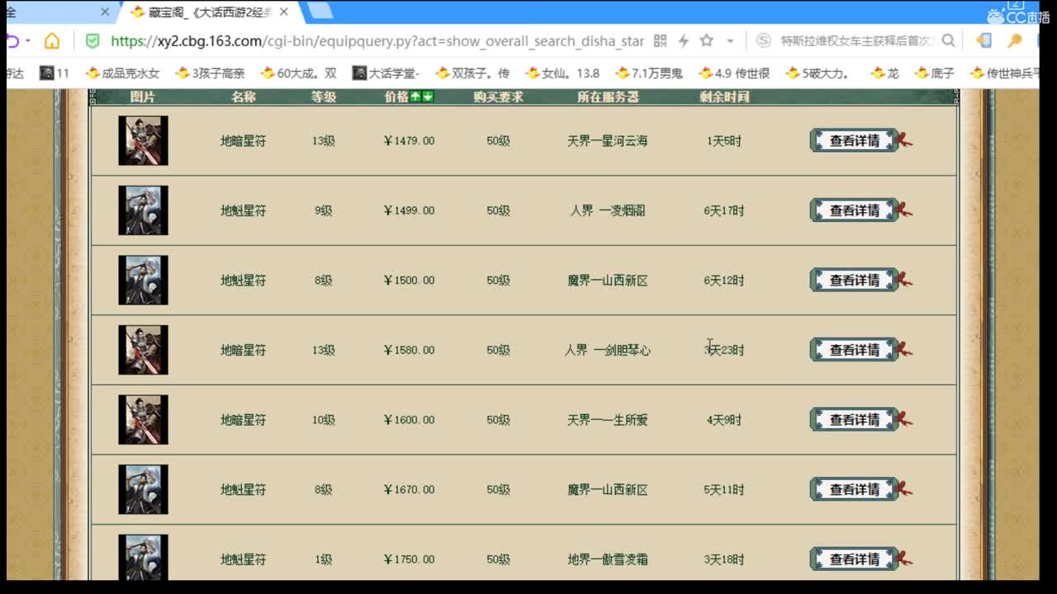Click server text 地界一傲雪凌霜
Screen dimensions: 1057x594
click(x=608, y=559)
